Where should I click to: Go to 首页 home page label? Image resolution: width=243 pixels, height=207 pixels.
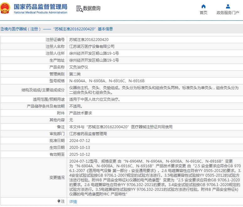(x=203, y=13)
